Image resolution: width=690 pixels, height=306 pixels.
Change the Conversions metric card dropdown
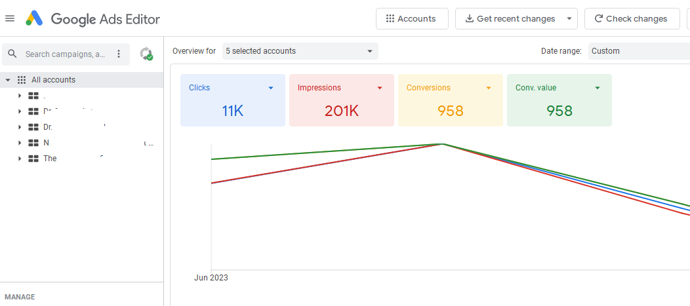click(488, 88)
